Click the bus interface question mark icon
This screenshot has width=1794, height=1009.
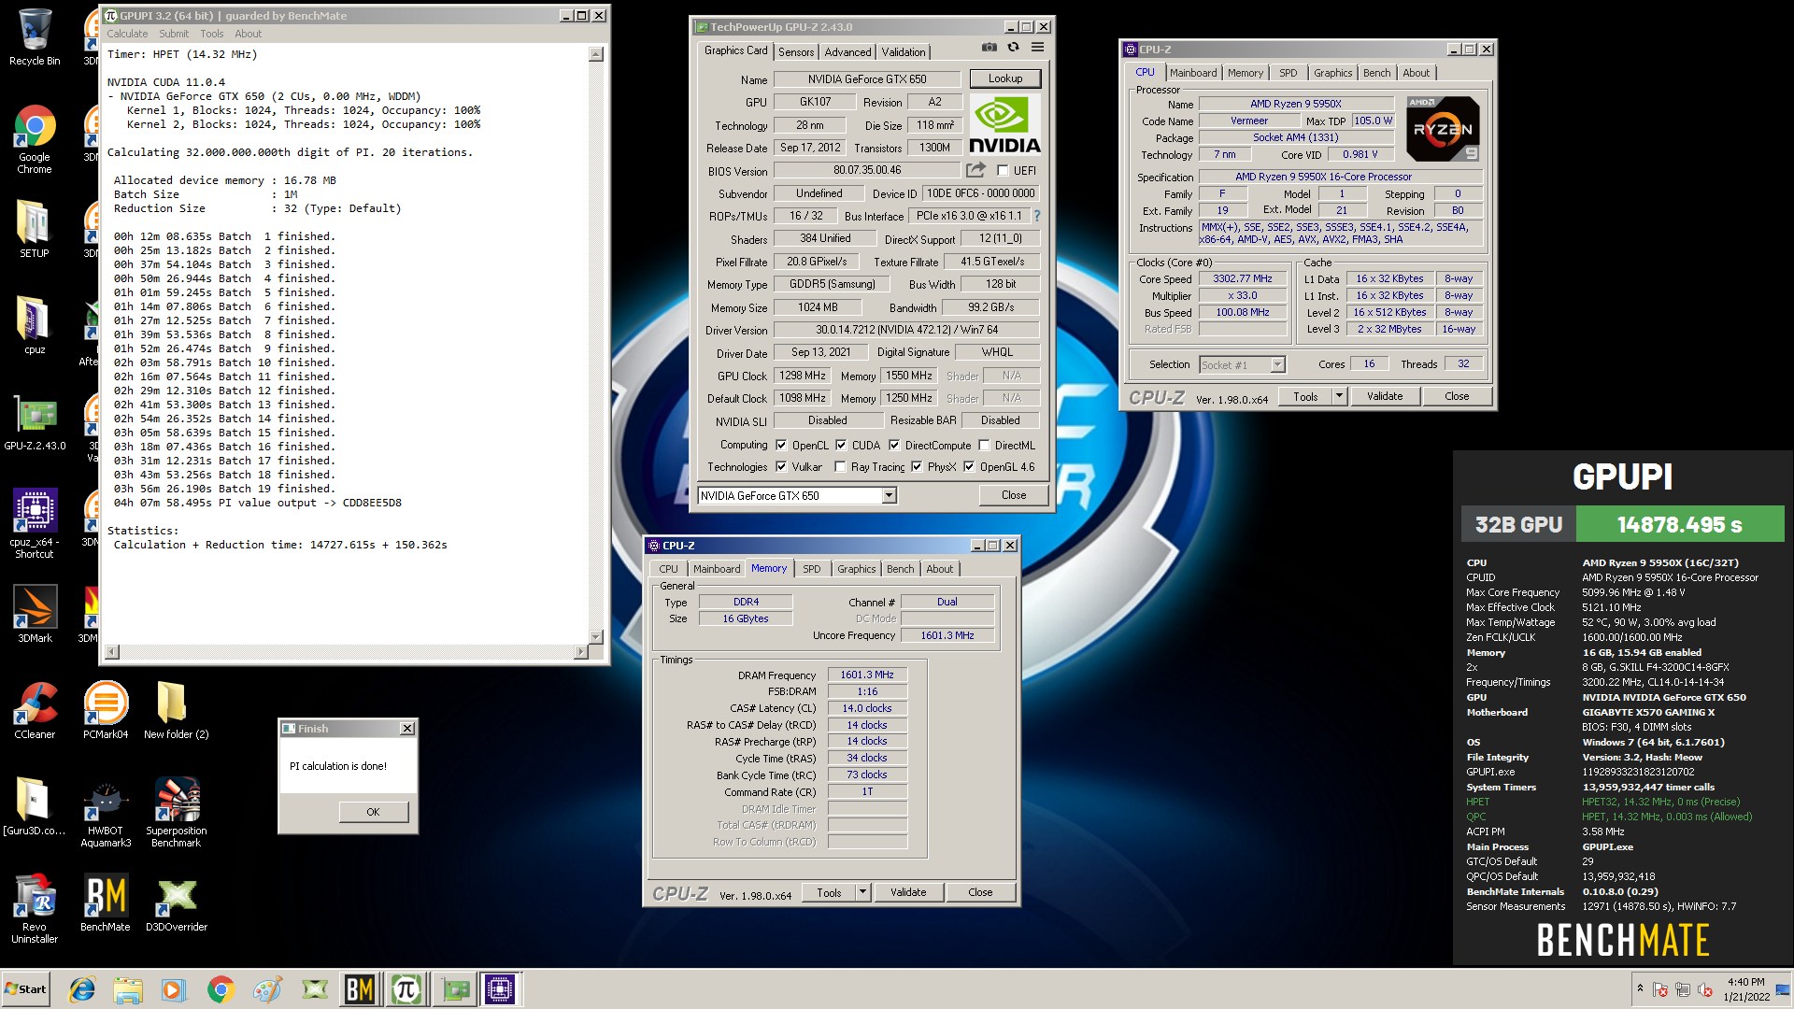click(x=1036, y=216)
